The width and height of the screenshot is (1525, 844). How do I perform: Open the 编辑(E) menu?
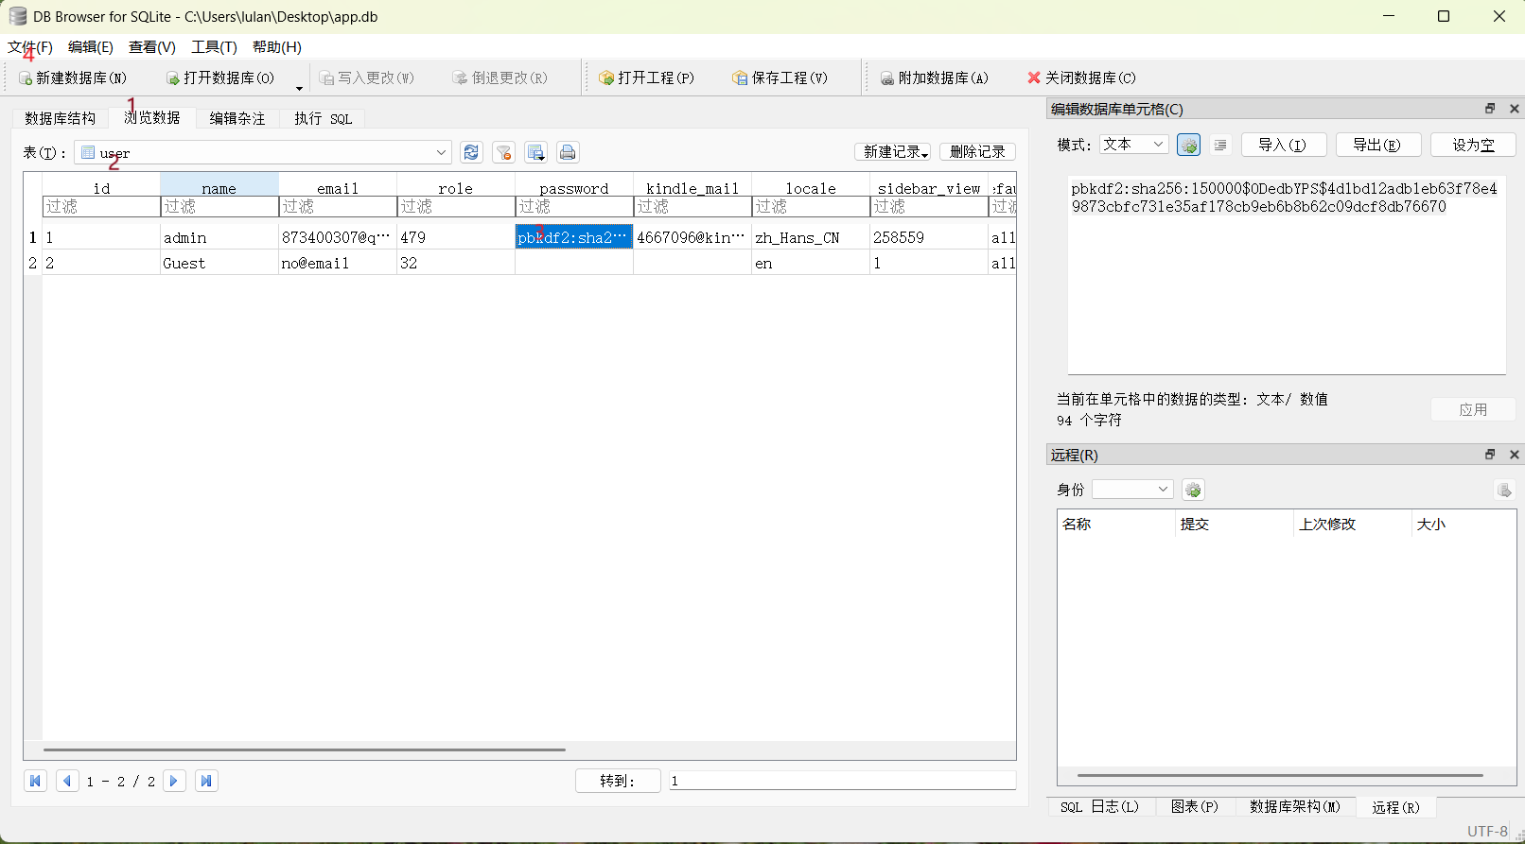[91, 47]
